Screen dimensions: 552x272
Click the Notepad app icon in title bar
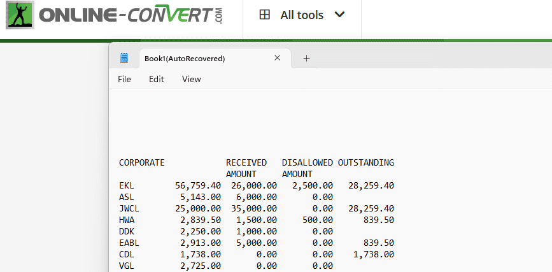[x=124, y=58]
